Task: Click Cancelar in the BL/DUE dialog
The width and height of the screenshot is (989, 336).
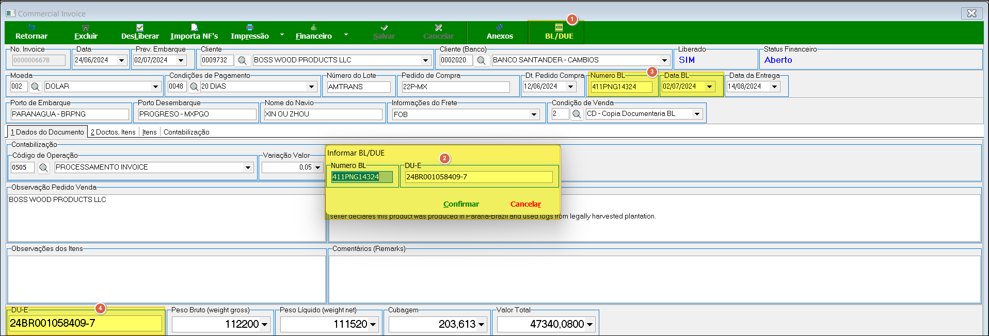Action: click(525, 204)
